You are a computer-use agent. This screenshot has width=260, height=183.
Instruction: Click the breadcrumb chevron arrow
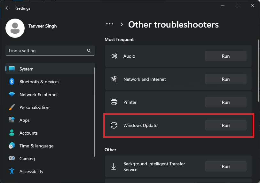point(122,24)
